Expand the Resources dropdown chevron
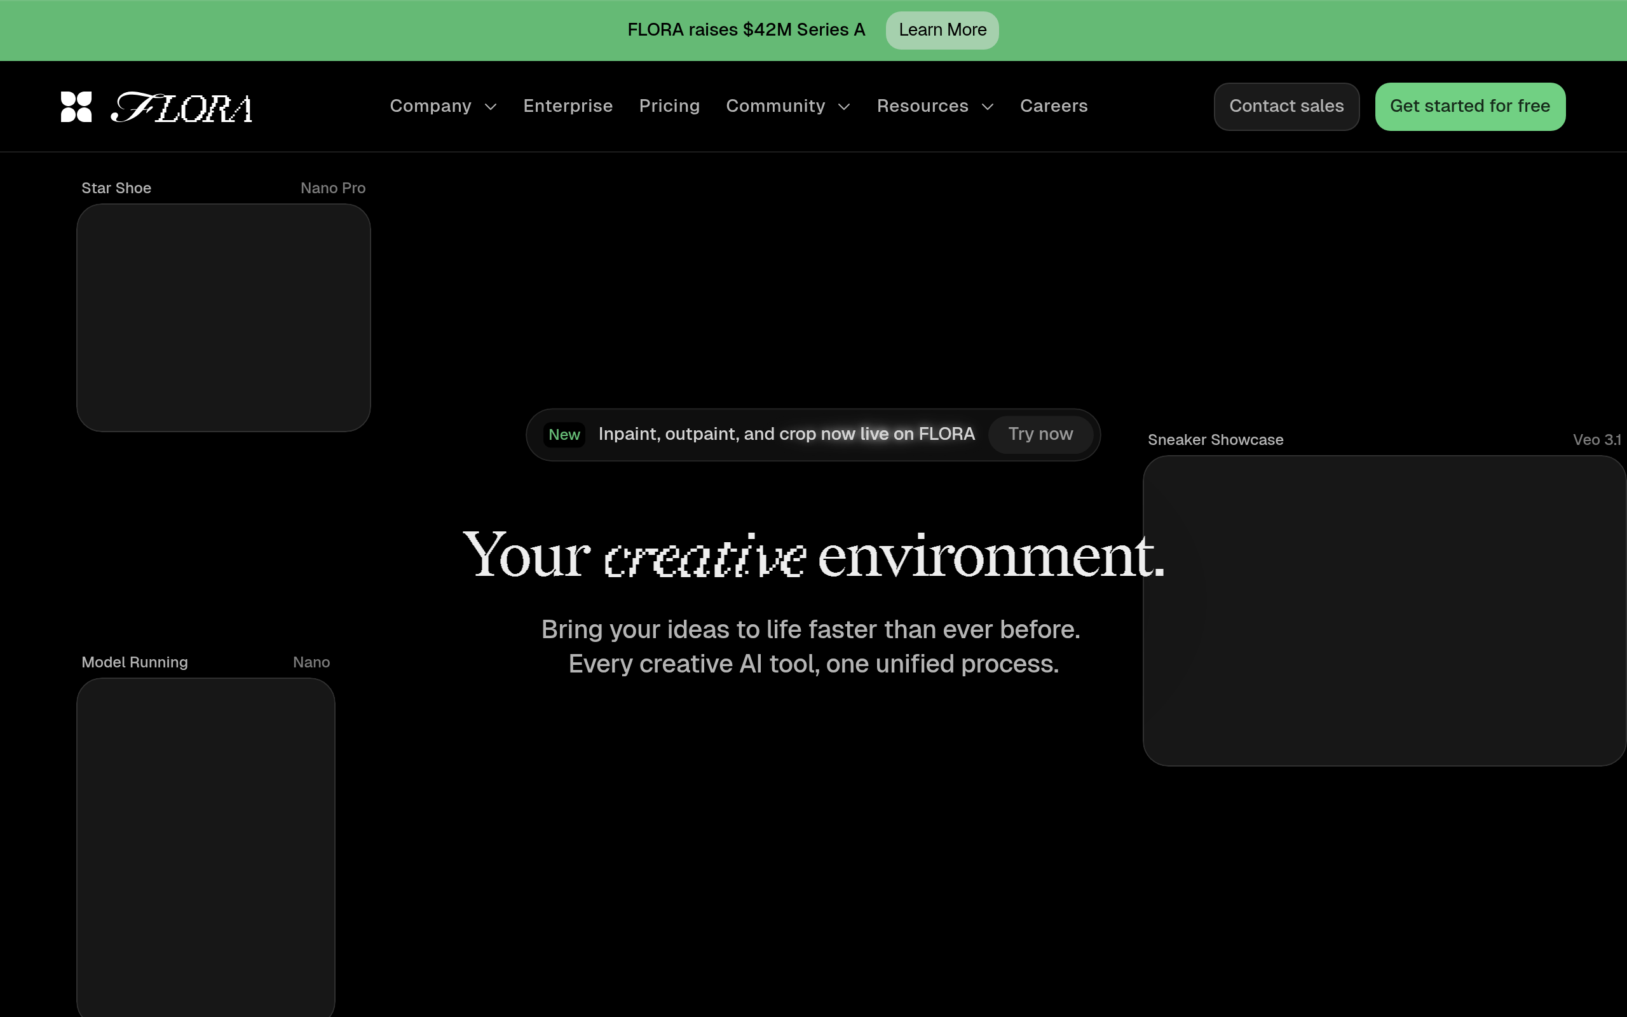This screenshot has height=1017, width=1627. point(988,107)
